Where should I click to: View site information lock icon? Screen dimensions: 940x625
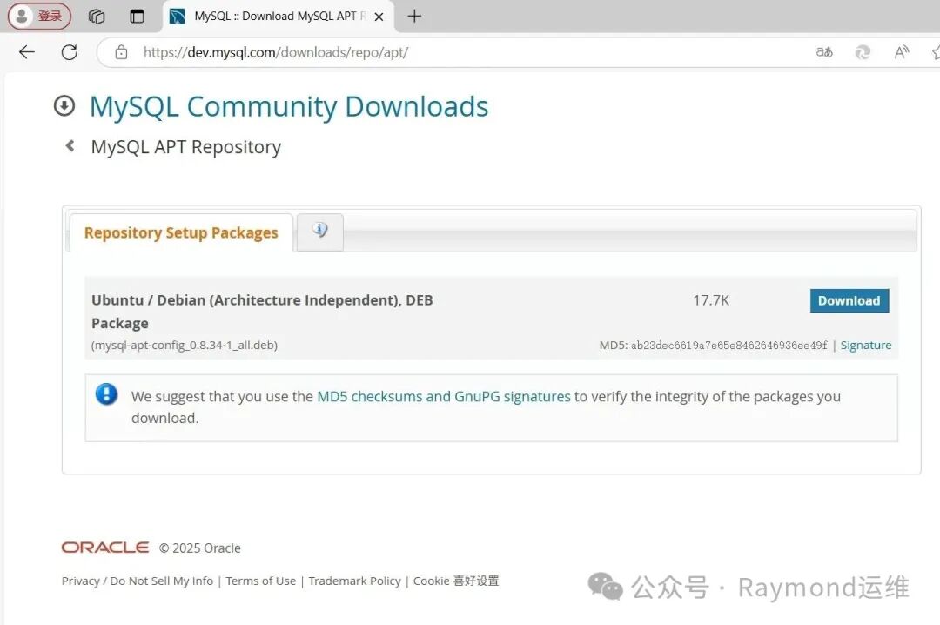(x=121, y=52)
